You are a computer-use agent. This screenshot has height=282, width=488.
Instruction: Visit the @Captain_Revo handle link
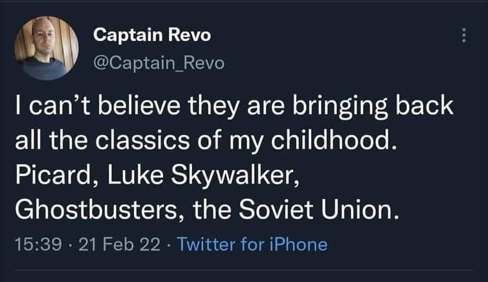tap(158, 62)
